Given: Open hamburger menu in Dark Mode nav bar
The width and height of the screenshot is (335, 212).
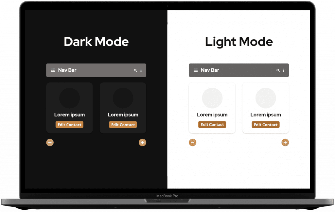Looking at the screenshot, I should pyautogui.click(x=53, y=70).
